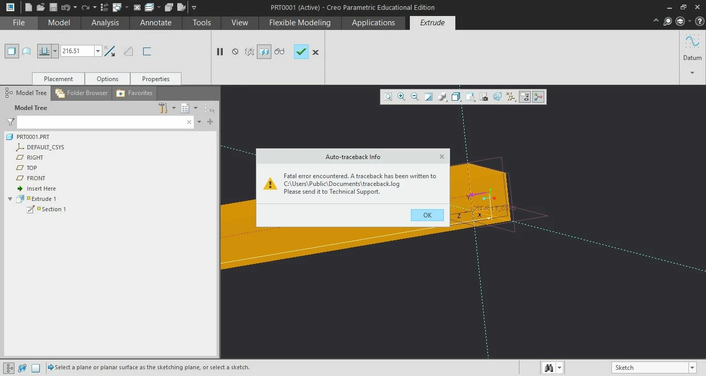The height and width of the screenshot is (376, 706).
Task: Toggle Remove Material option
Action: [x=128, y=51]
